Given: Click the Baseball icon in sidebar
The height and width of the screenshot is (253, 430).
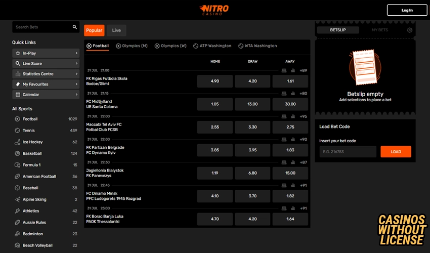Looking at the screenshot, I should 17,188.
